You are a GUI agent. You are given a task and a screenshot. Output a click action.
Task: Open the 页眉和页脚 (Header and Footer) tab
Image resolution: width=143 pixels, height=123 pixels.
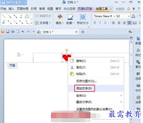(x=85, y=9)
